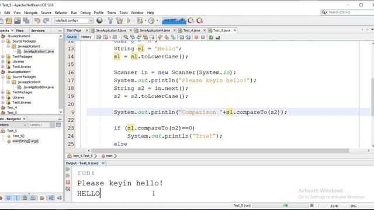Open the Refactor menu

point(61,13)
